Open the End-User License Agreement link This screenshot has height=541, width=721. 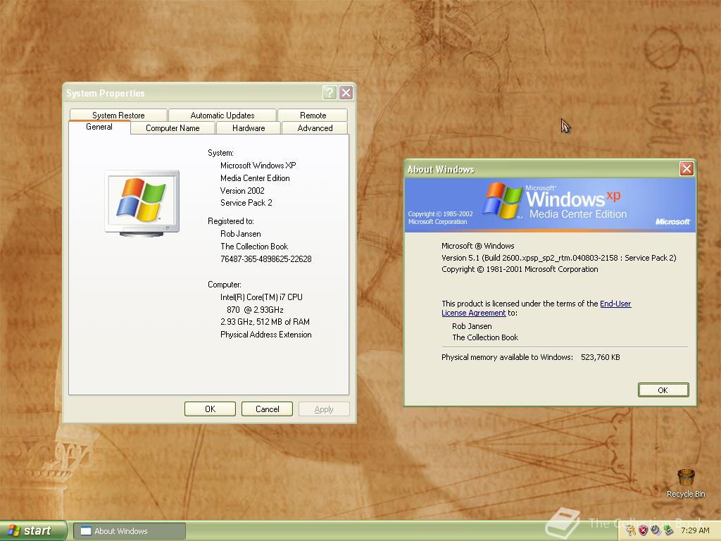tap(615, 304)
